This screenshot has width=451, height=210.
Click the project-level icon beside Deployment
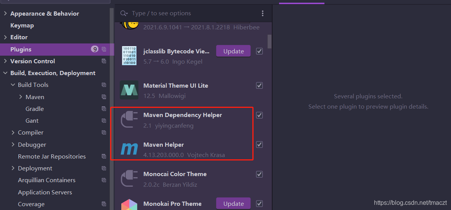click(104, 168)
